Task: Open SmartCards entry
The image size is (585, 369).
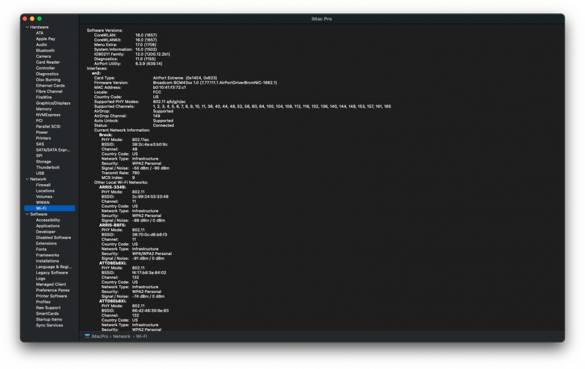Action: pyautogui.click(x=47, y=313)
